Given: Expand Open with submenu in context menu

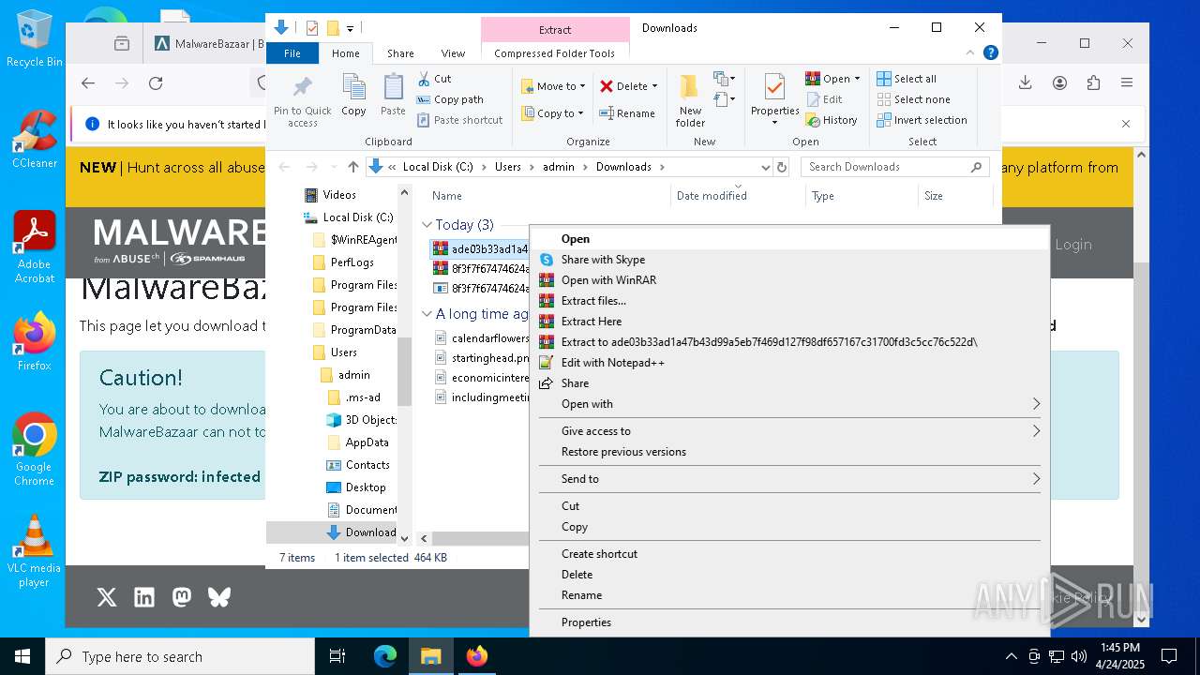Looking at the screenshot, I should (1036, 404).
